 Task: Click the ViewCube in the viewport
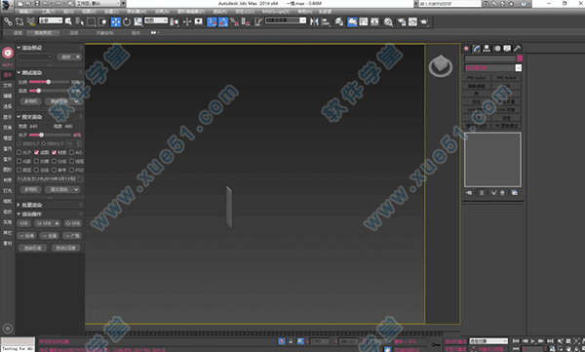(441, 66)
